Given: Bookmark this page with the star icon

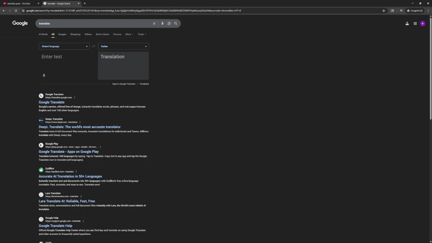Looking at the screenshot, I should pyautogui.click(x=384, y=10).
